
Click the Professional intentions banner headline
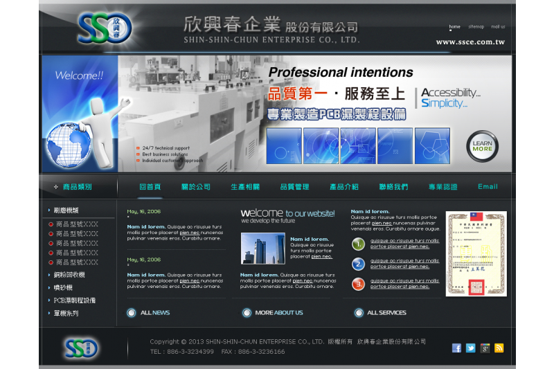341,73
